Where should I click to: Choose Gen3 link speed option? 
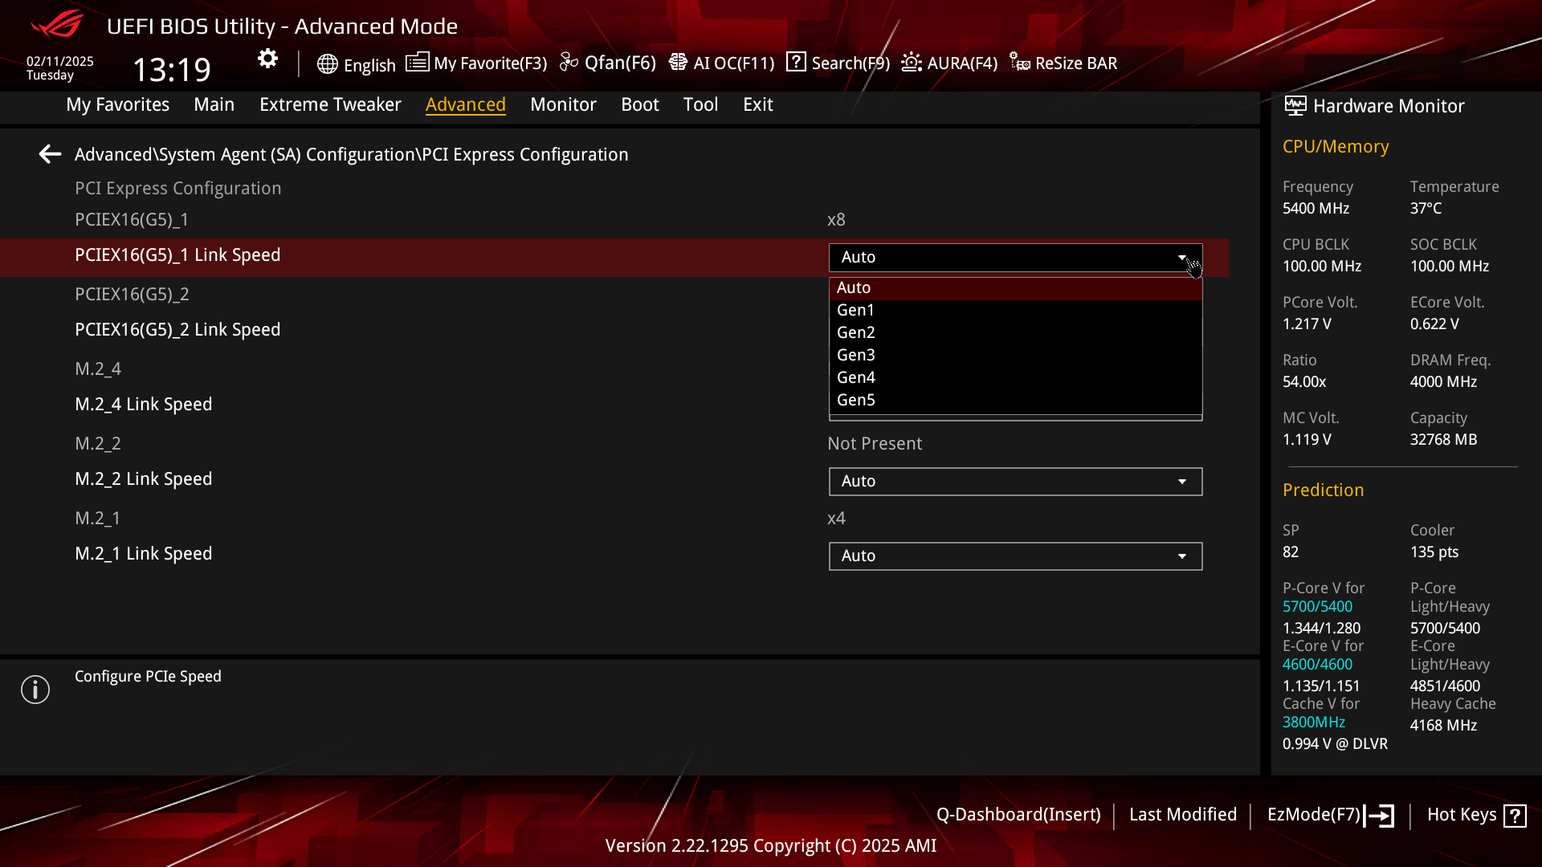856,355
